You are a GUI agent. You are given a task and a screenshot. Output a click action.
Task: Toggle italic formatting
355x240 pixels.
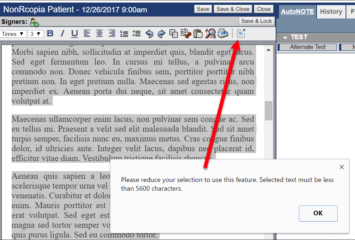(62, 34)
